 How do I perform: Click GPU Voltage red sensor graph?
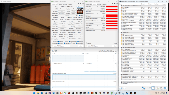point(112,26)
